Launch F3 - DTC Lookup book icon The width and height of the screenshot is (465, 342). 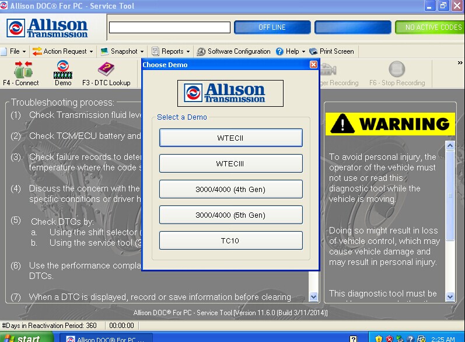pos(106,69)
